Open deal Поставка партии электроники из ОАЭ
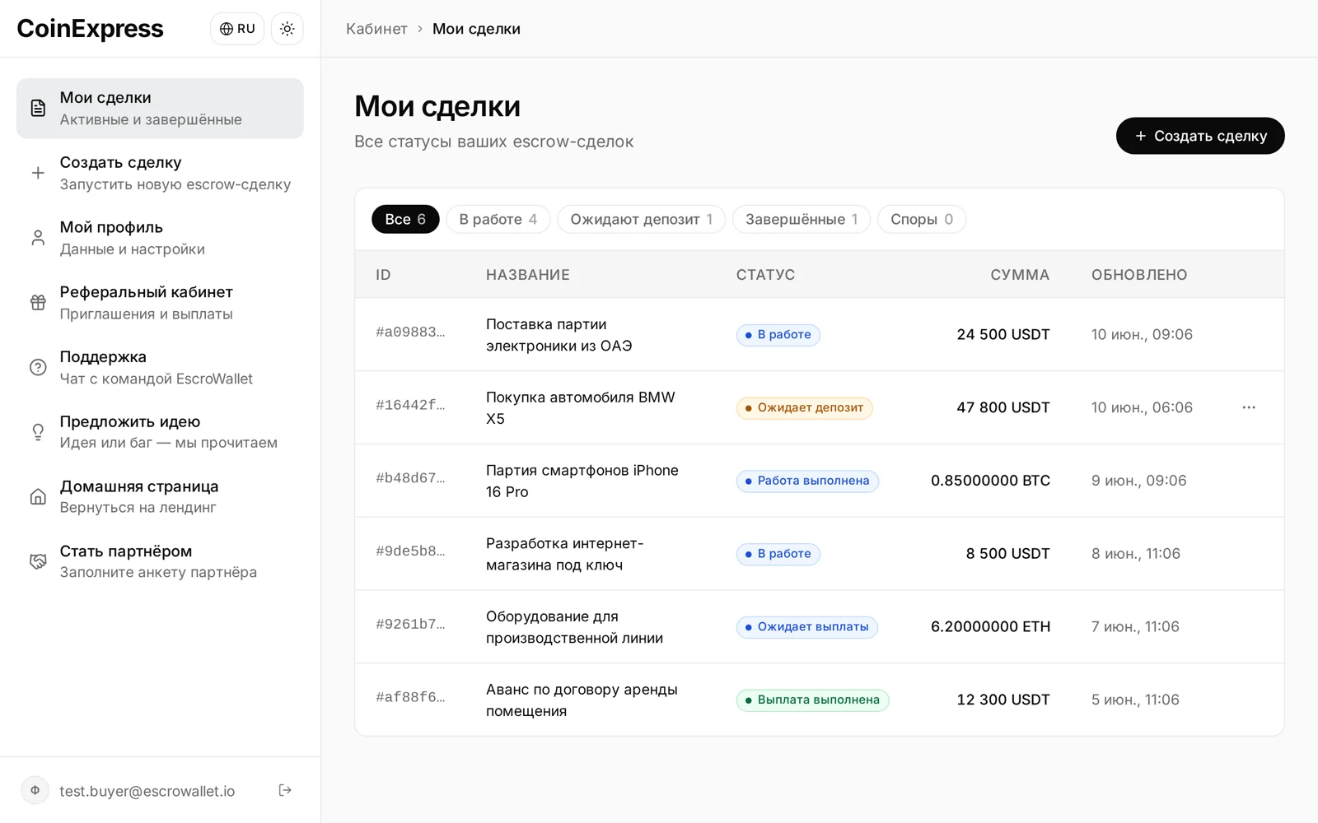The height and width of the screenshot is (823, 1318). [559, 335]
